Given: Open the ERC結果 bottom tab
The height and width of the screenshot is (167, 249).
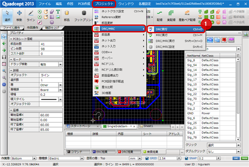Looking at the screenshot, I should (x=103, y=152).
